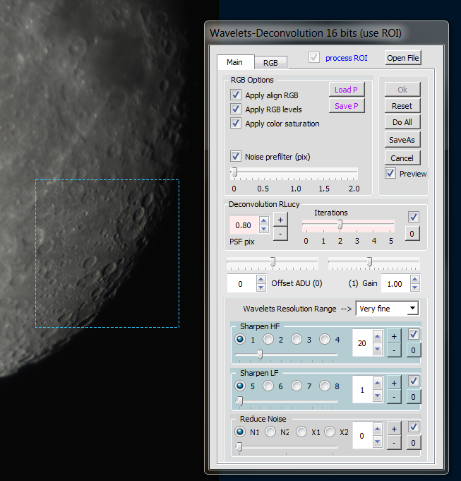Decrease Sharpen HF value with down arrow
The height and width of the screenshot is (481, 461).
pos(378,349)
